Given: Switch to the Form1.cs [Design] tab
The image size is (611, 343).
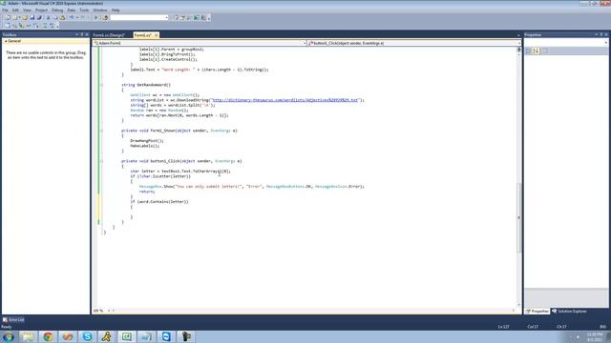Looking at the screenshot, I should 109,35.
